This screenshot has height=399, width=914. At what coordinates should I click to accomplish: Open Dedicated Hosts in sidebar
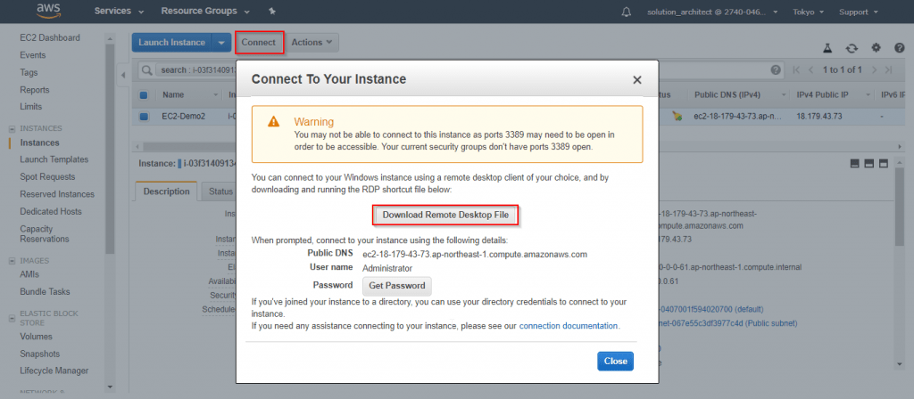51,212
